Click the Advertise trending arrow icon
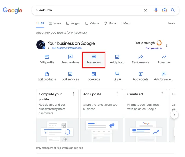 click(164, 57)
